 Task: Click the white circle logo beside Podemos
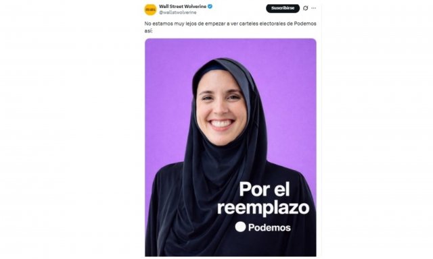[241, 227]
